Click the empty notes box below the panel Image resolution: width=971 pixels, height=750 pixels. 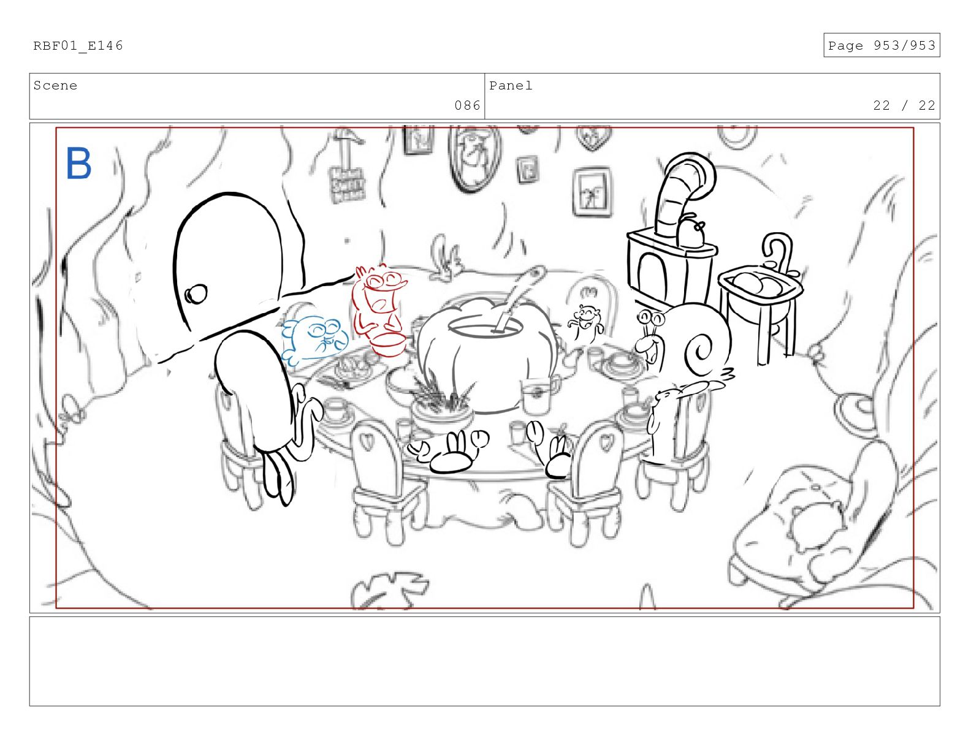pos(484,661)
